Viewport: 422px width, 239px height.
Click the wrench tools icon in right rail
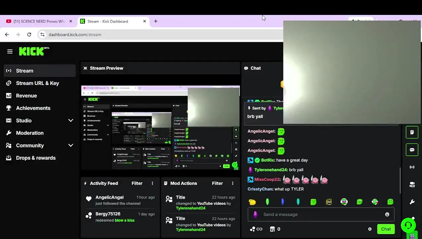412,202
